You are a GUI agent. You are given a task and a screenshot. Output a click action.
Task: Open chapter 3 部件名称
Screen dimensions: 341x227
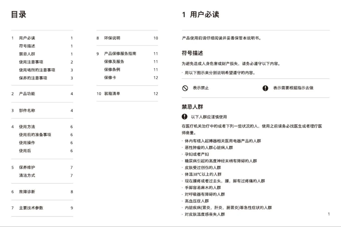tap(27, 110)
